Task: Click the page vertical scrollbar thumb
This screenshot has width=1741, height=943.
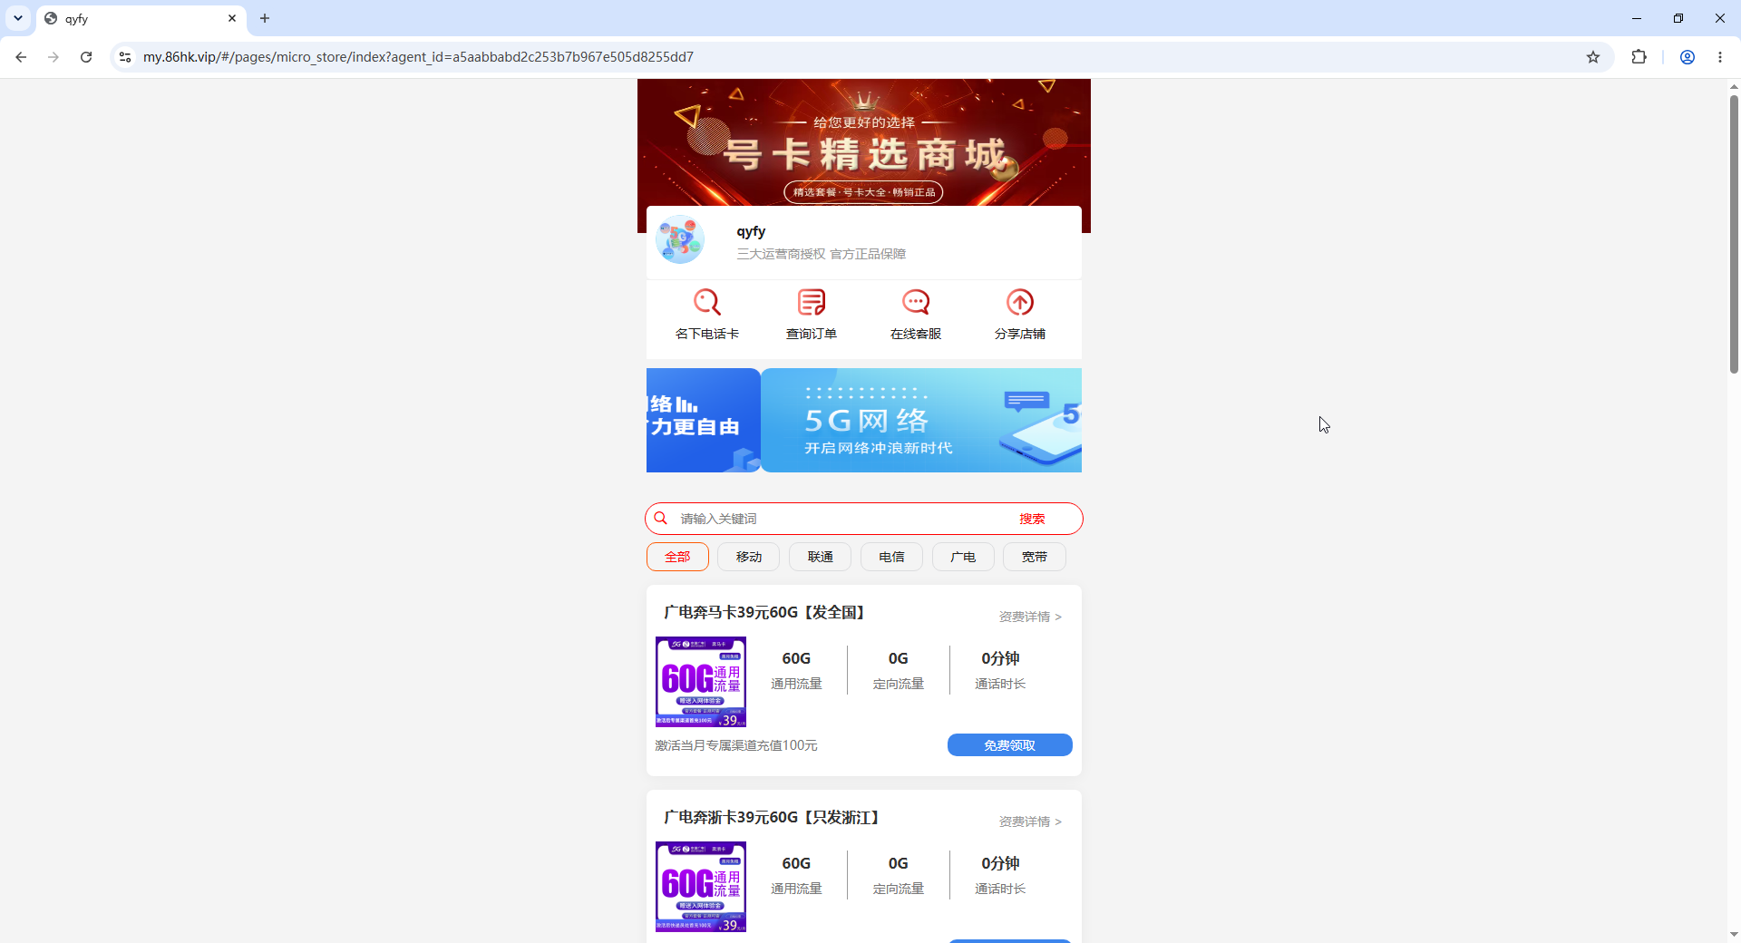Action: point(1734,234)
